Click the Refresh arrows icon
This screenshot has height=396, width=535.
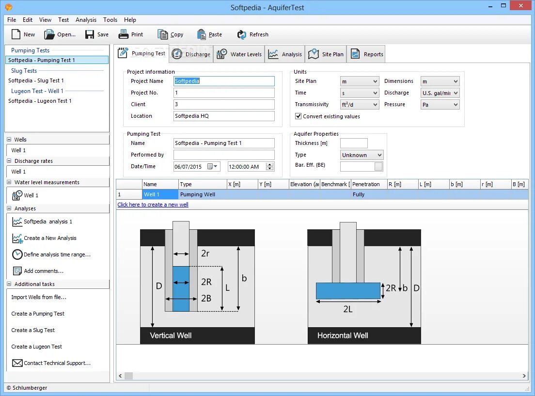[x=241, y=34]
